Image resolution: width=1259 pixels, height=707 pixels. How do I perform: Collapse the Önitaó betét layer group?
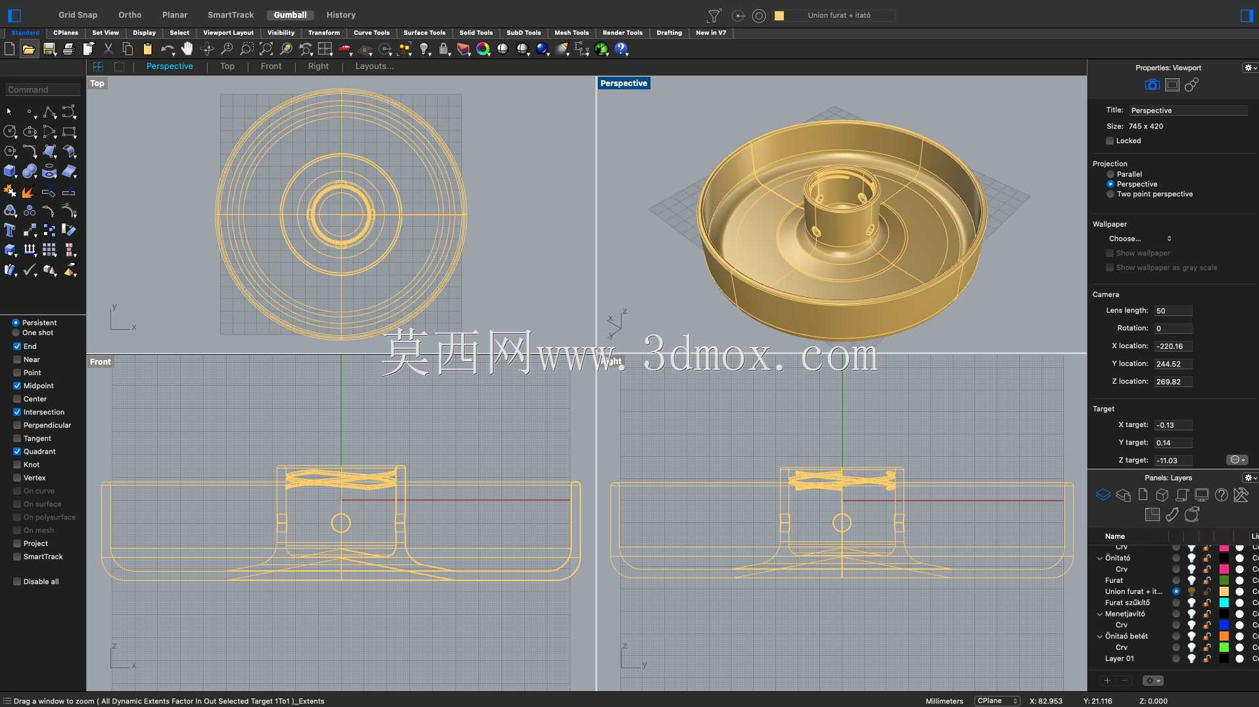click(1099, 636)
